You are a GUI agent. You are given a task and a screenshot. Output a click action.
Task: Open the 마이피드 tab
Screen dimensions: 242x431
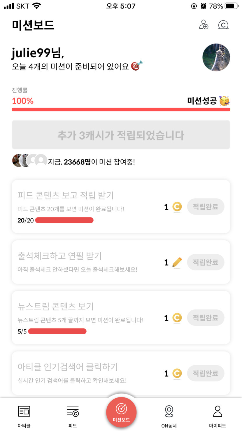pos(218,416)
